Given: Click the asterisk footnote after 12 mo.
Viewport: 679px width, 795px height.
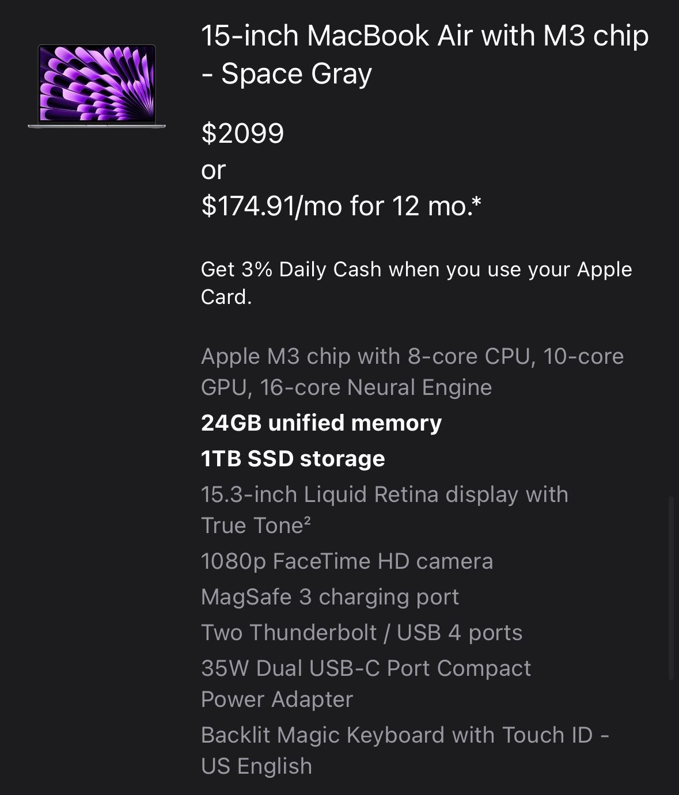Looking at the screenshot, I should 476,201.
